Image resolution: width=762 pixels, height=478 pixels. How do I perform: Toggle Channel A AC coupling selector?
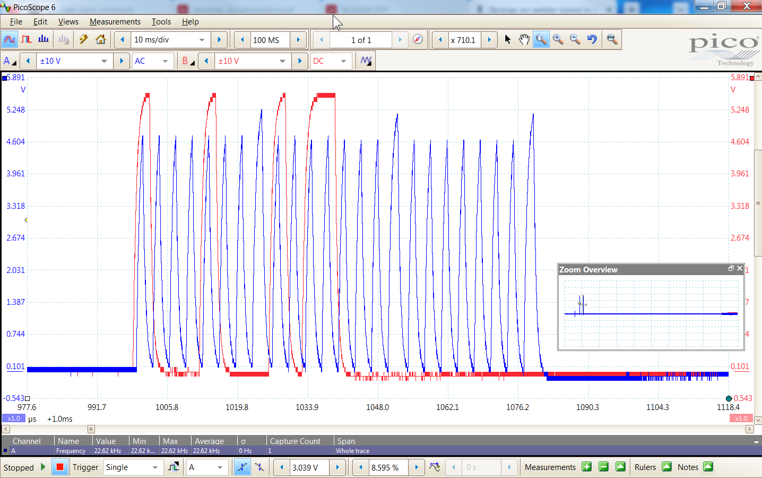(153, 61)
